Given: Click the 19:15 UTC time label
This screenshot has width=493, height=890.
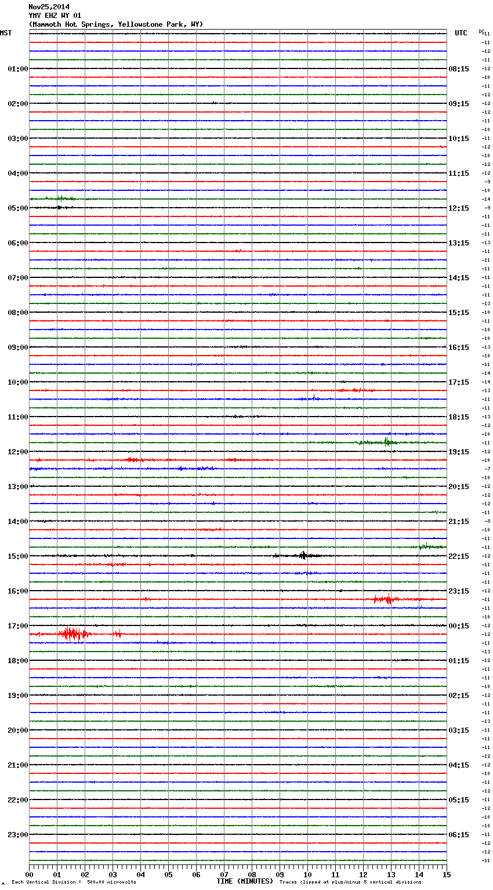Looking at the screenshot, I should 459,452.
